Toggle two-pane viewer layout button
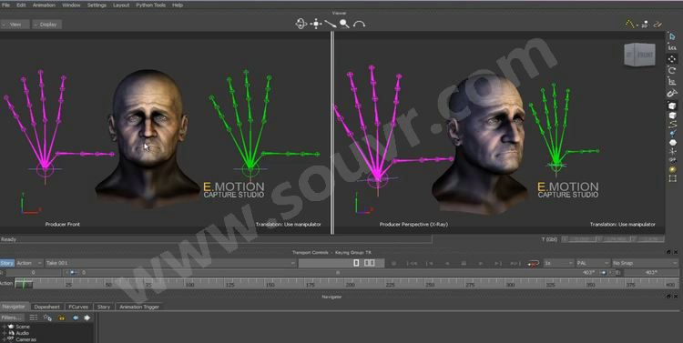Image resolution: width=683 pixels, height=343 pixels. click(369, 263)
